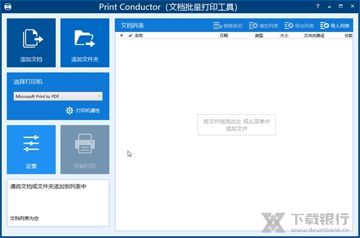The height and width of the screenshot is (238, 360).
Task: Open Printer Properties (打印机属性) gear
Action: pos(83,111)
